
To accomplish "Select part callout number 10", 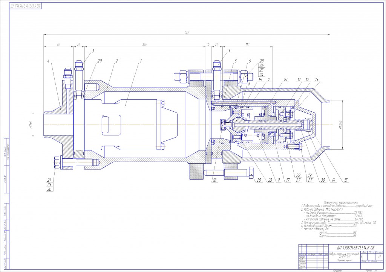I will click(285, 79).
